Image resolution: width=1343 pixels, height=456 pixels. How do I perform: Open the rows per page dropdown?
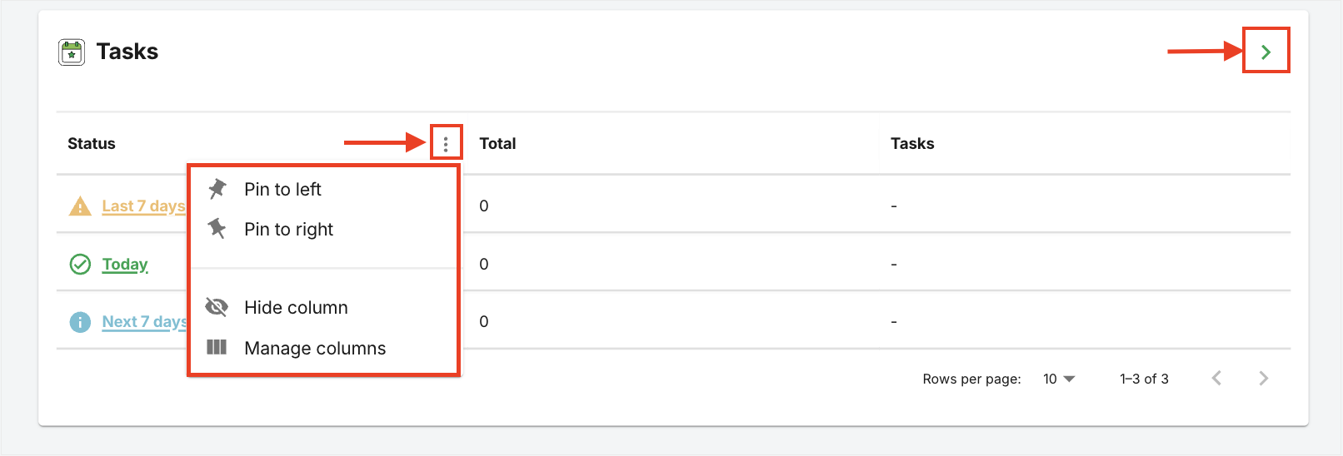[1059, 379]
